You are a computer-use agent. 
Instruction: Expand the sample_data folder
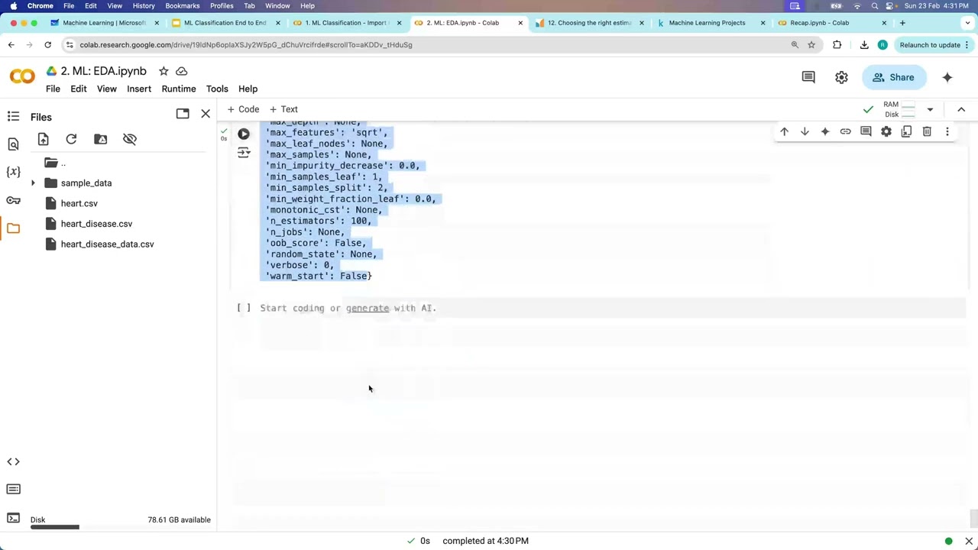click(33, 183)
